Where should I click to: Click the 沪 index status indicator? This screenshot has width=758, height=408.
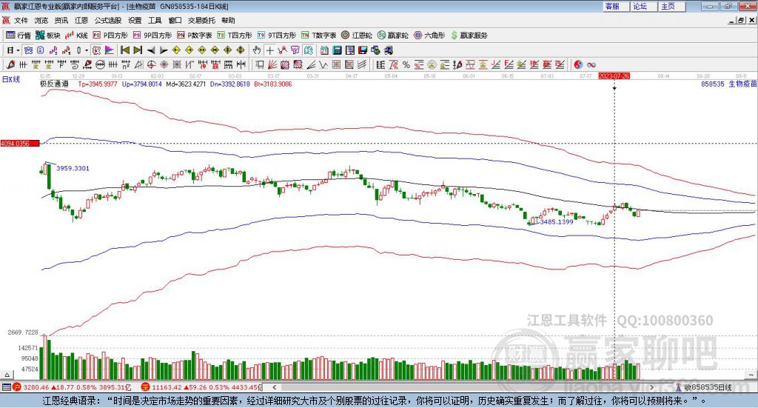17,387
